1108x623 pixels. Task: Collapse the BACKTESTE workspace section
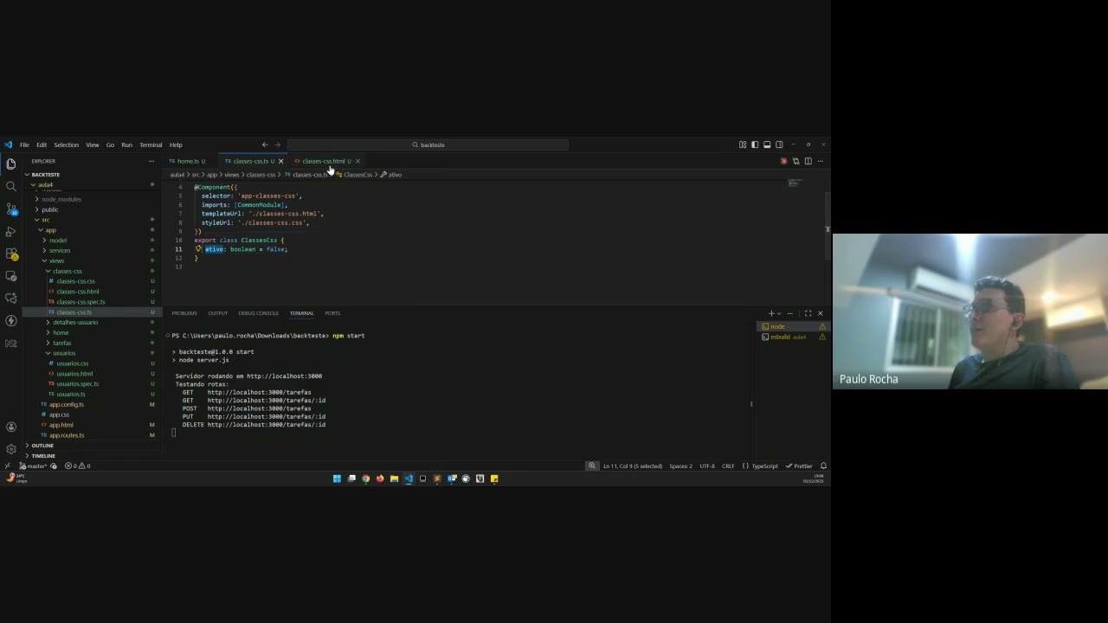point(91,175)
